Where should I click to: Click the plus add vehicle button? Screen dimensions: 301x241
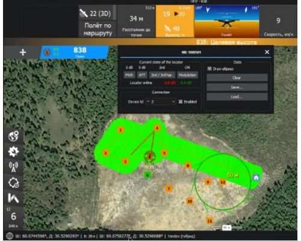(23, 52)
